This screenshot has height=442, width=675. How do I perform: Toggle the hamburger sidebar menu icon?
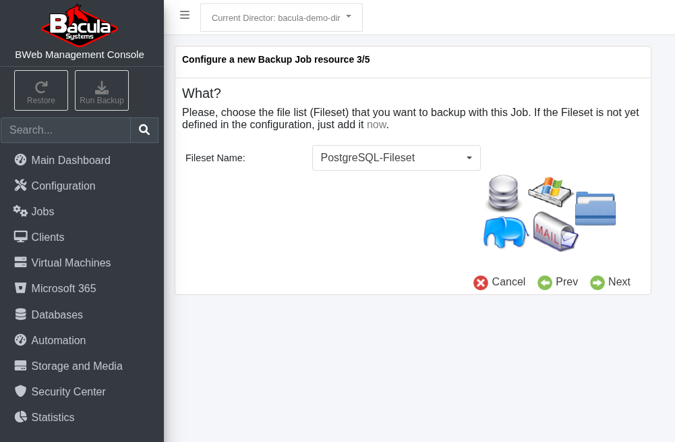[x=185, y=15]
